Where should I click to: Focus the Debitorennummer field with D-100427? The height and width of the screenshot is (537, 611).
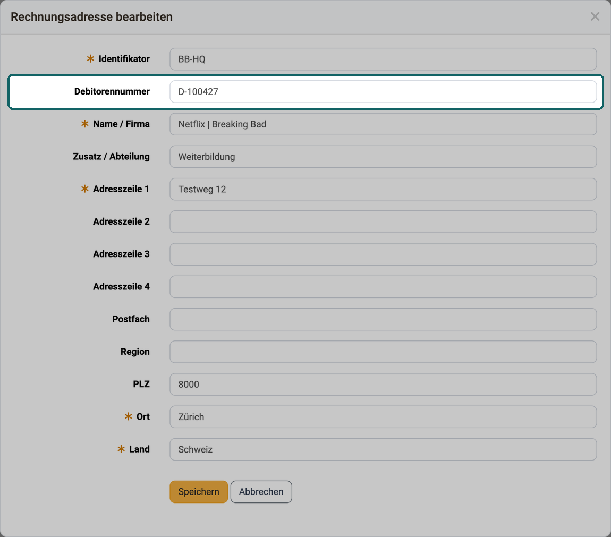pos(383,91)
